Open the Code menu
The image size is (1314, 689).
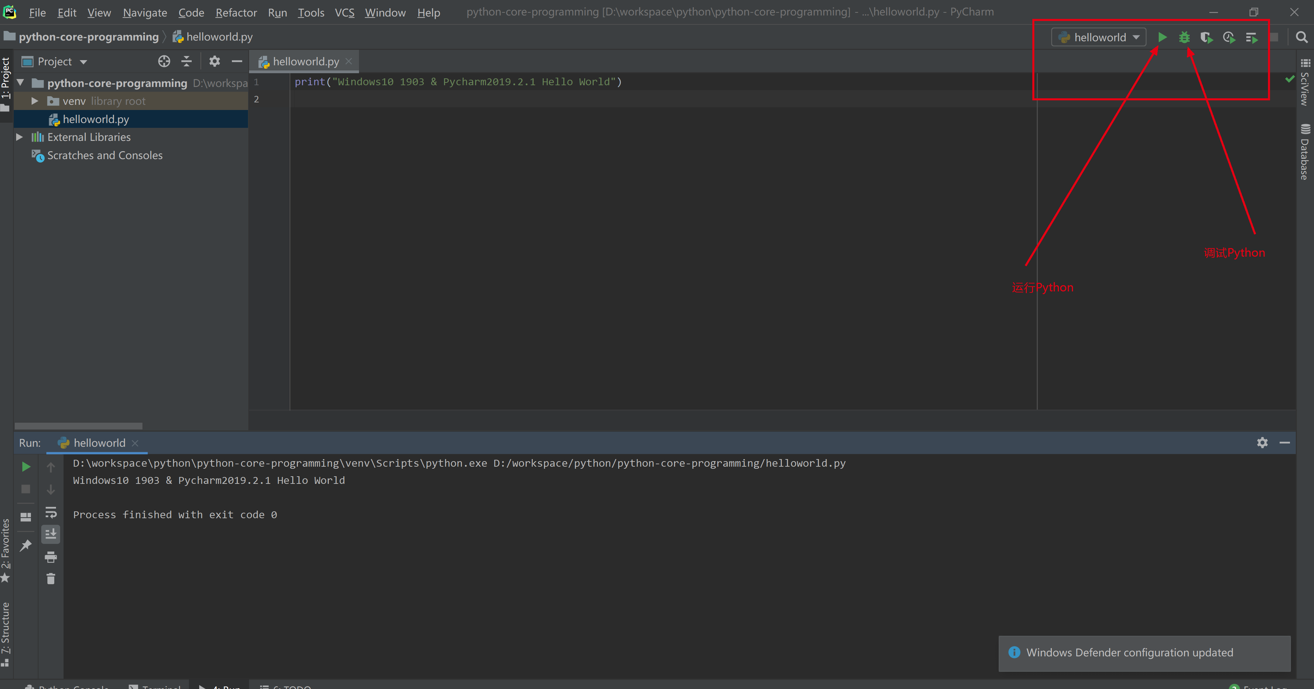point(191,12)
